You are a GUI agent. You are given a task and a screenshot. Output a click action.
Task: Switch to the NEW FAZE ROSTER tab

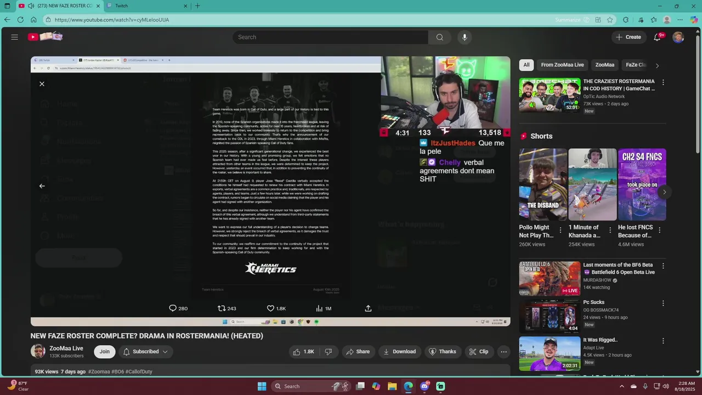(59, 6)
